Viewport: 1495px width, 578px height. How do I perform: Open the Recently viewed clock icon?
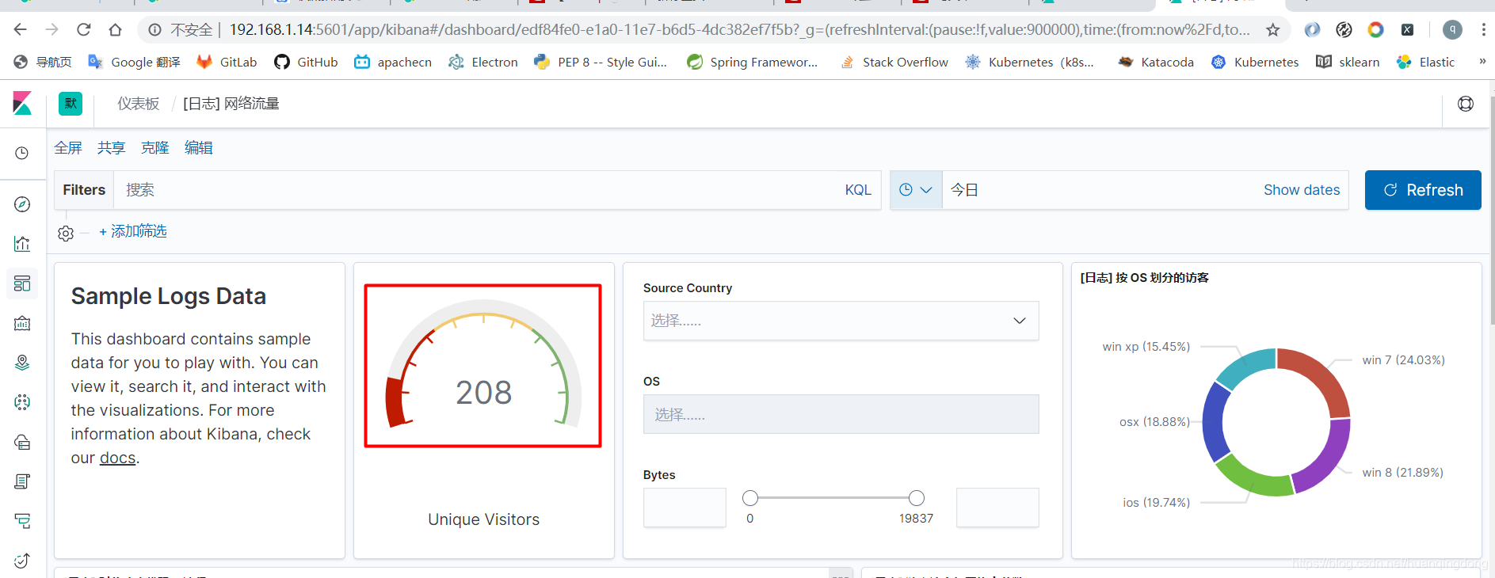pyautogui.click(x=22, y=153)
